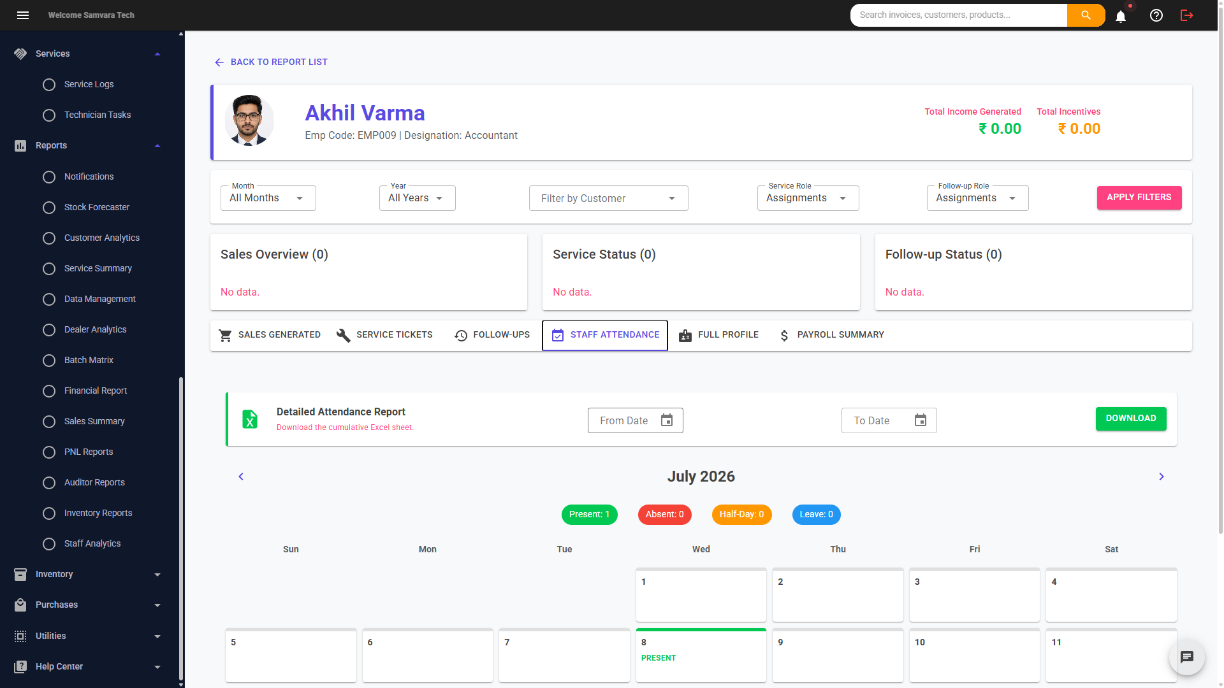The height and width of the screenshot is (688, 1224).
Task: Click the logout icon in header
Action: click(x=1187, y=15)
